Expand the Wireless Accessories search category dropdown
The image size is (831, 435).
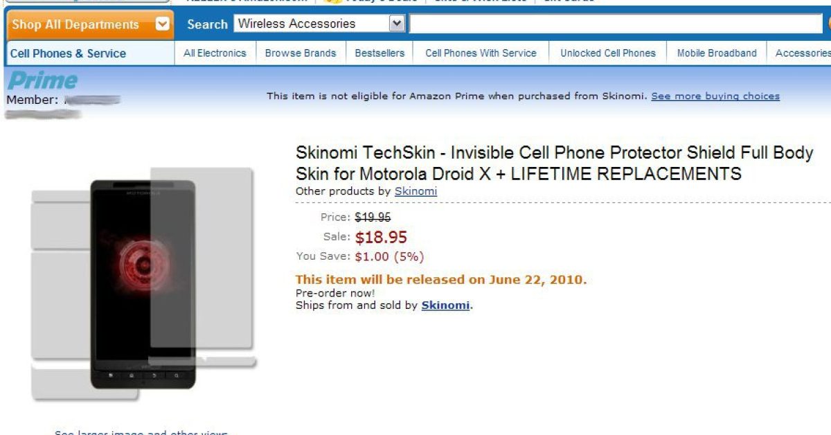397,24
